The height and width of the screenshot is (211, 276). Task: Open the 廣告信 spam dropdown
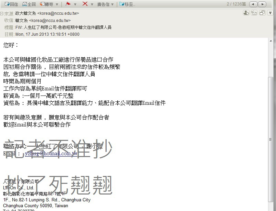click(105, 4)
